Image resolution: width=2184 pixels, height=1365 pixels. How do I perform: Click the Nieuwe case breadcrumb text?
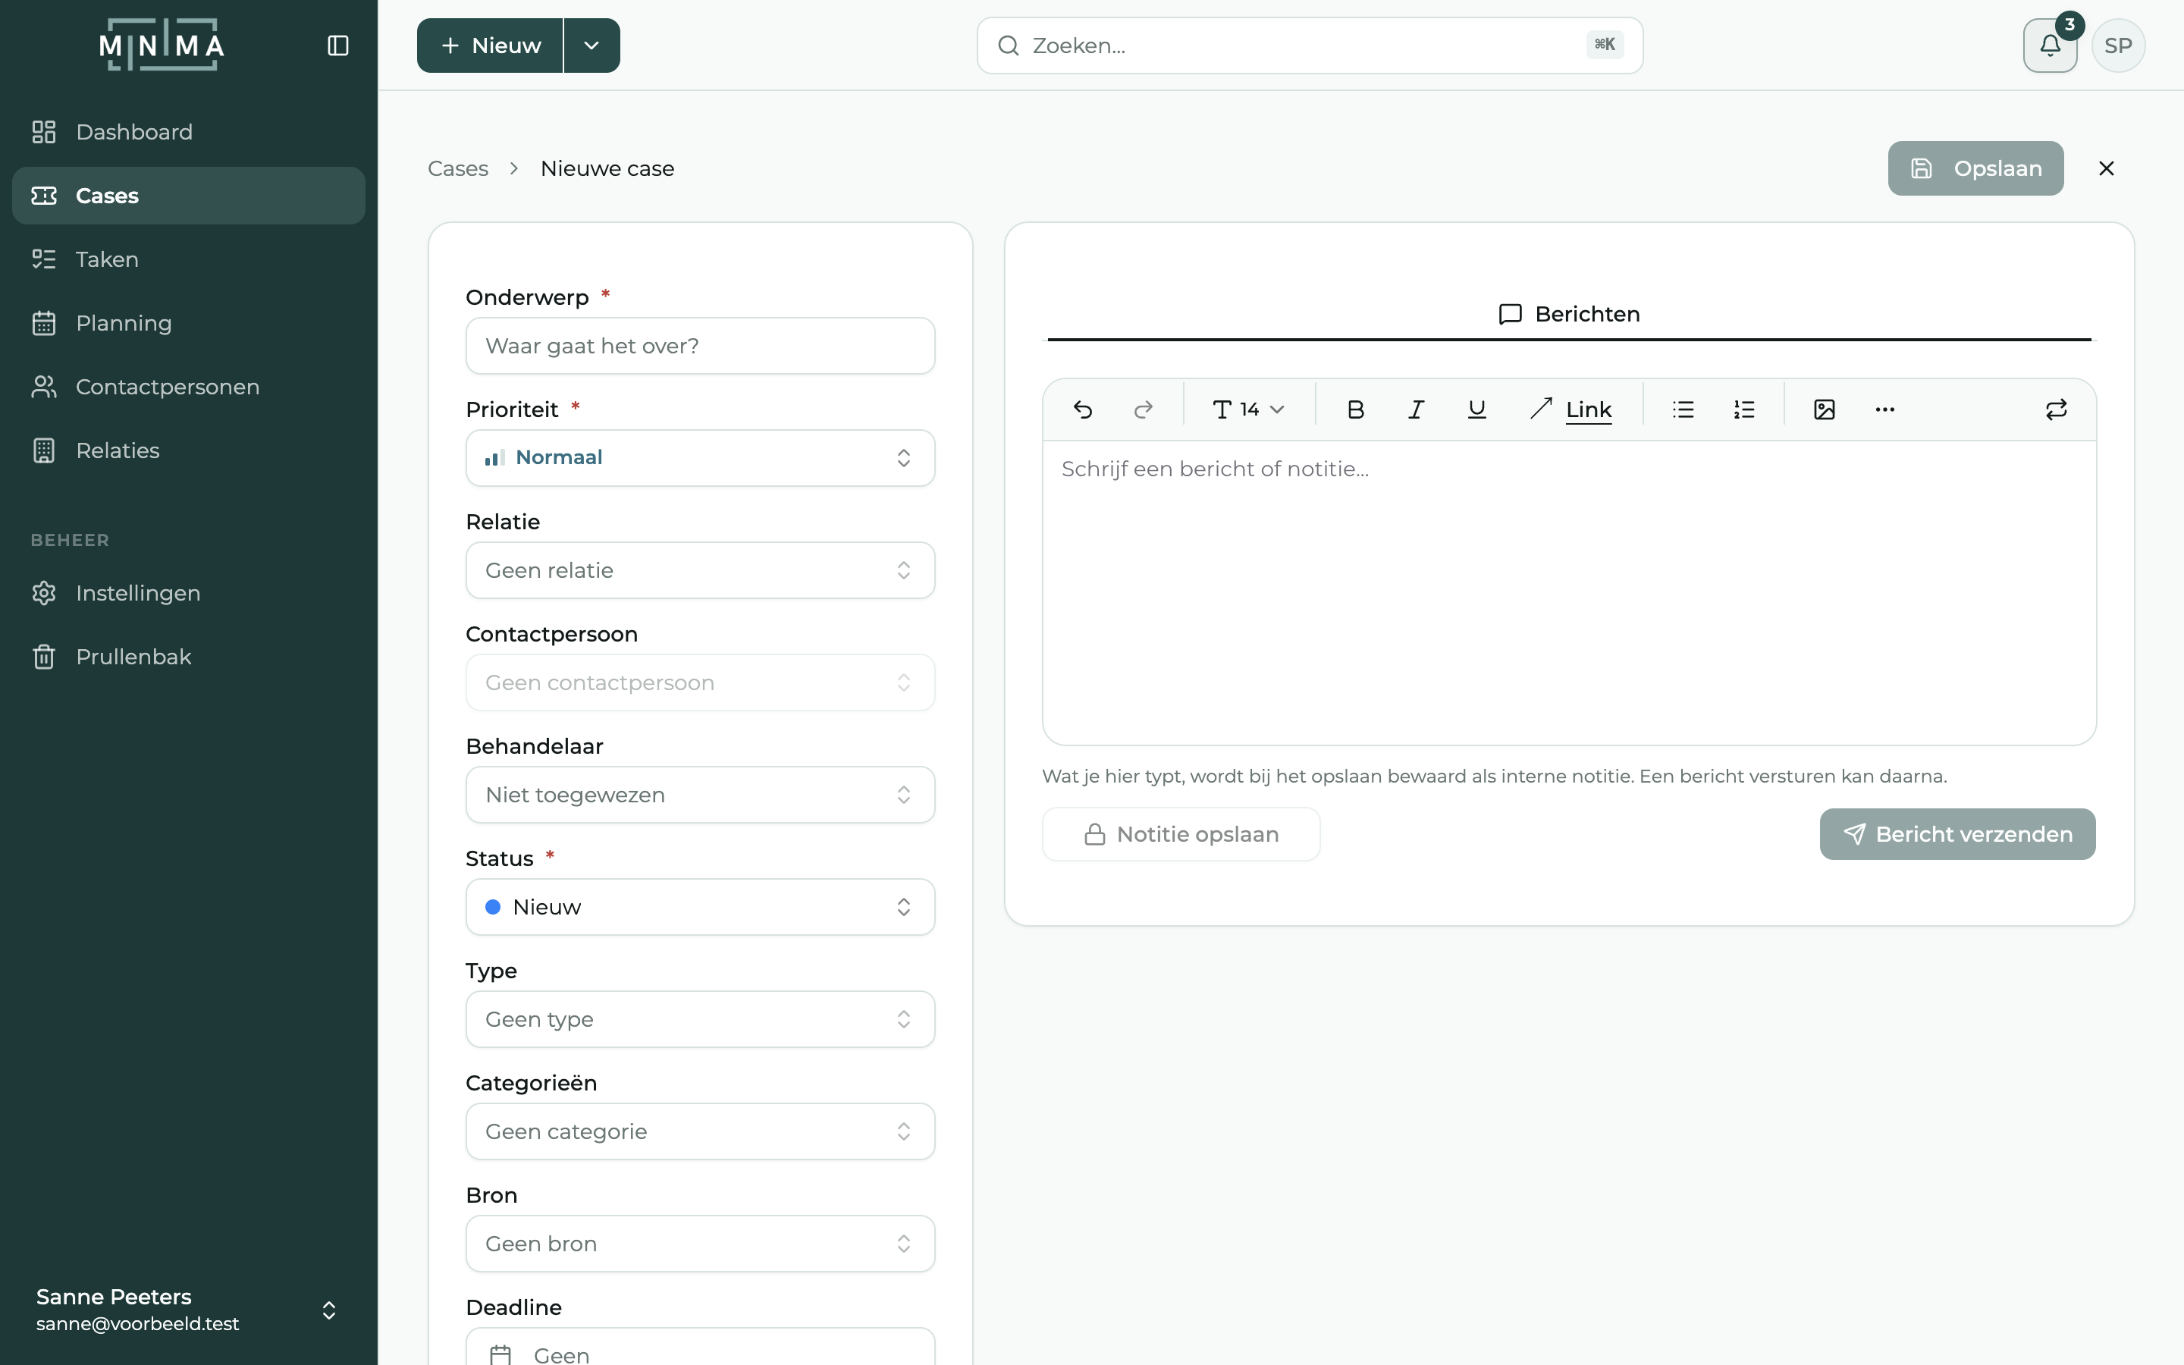pyautogui.click(x=607, y=169)
